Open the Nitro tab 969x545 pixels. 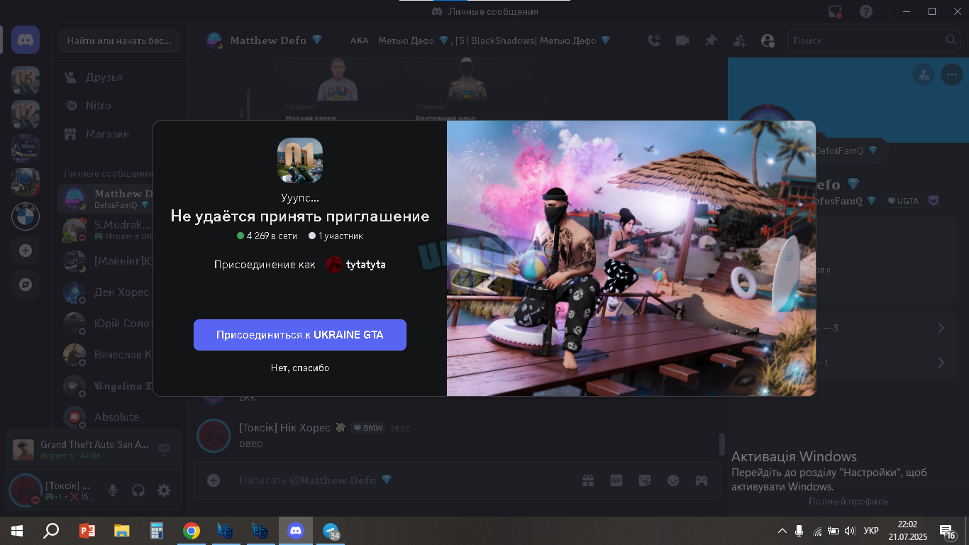coord(119,106)
